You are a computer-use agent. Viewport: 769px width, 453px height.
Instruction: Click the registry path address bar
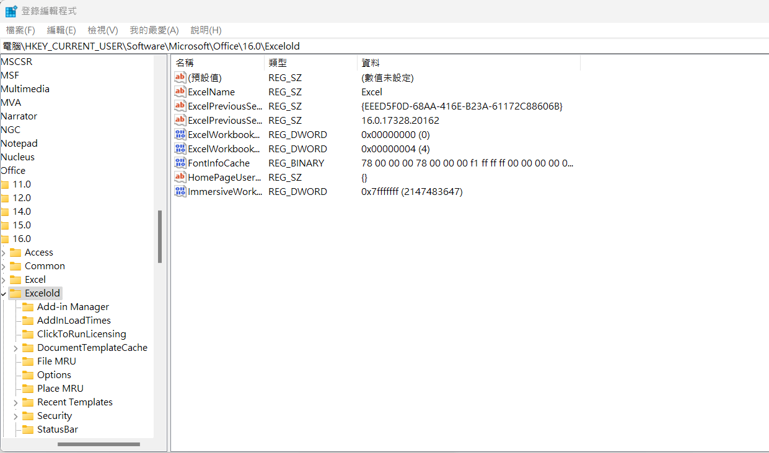click(x=384, y=46)
